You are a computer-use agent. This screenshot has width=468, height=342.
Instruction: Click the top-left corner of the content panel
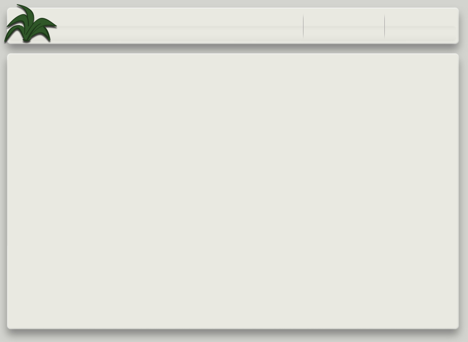(9, 55)
